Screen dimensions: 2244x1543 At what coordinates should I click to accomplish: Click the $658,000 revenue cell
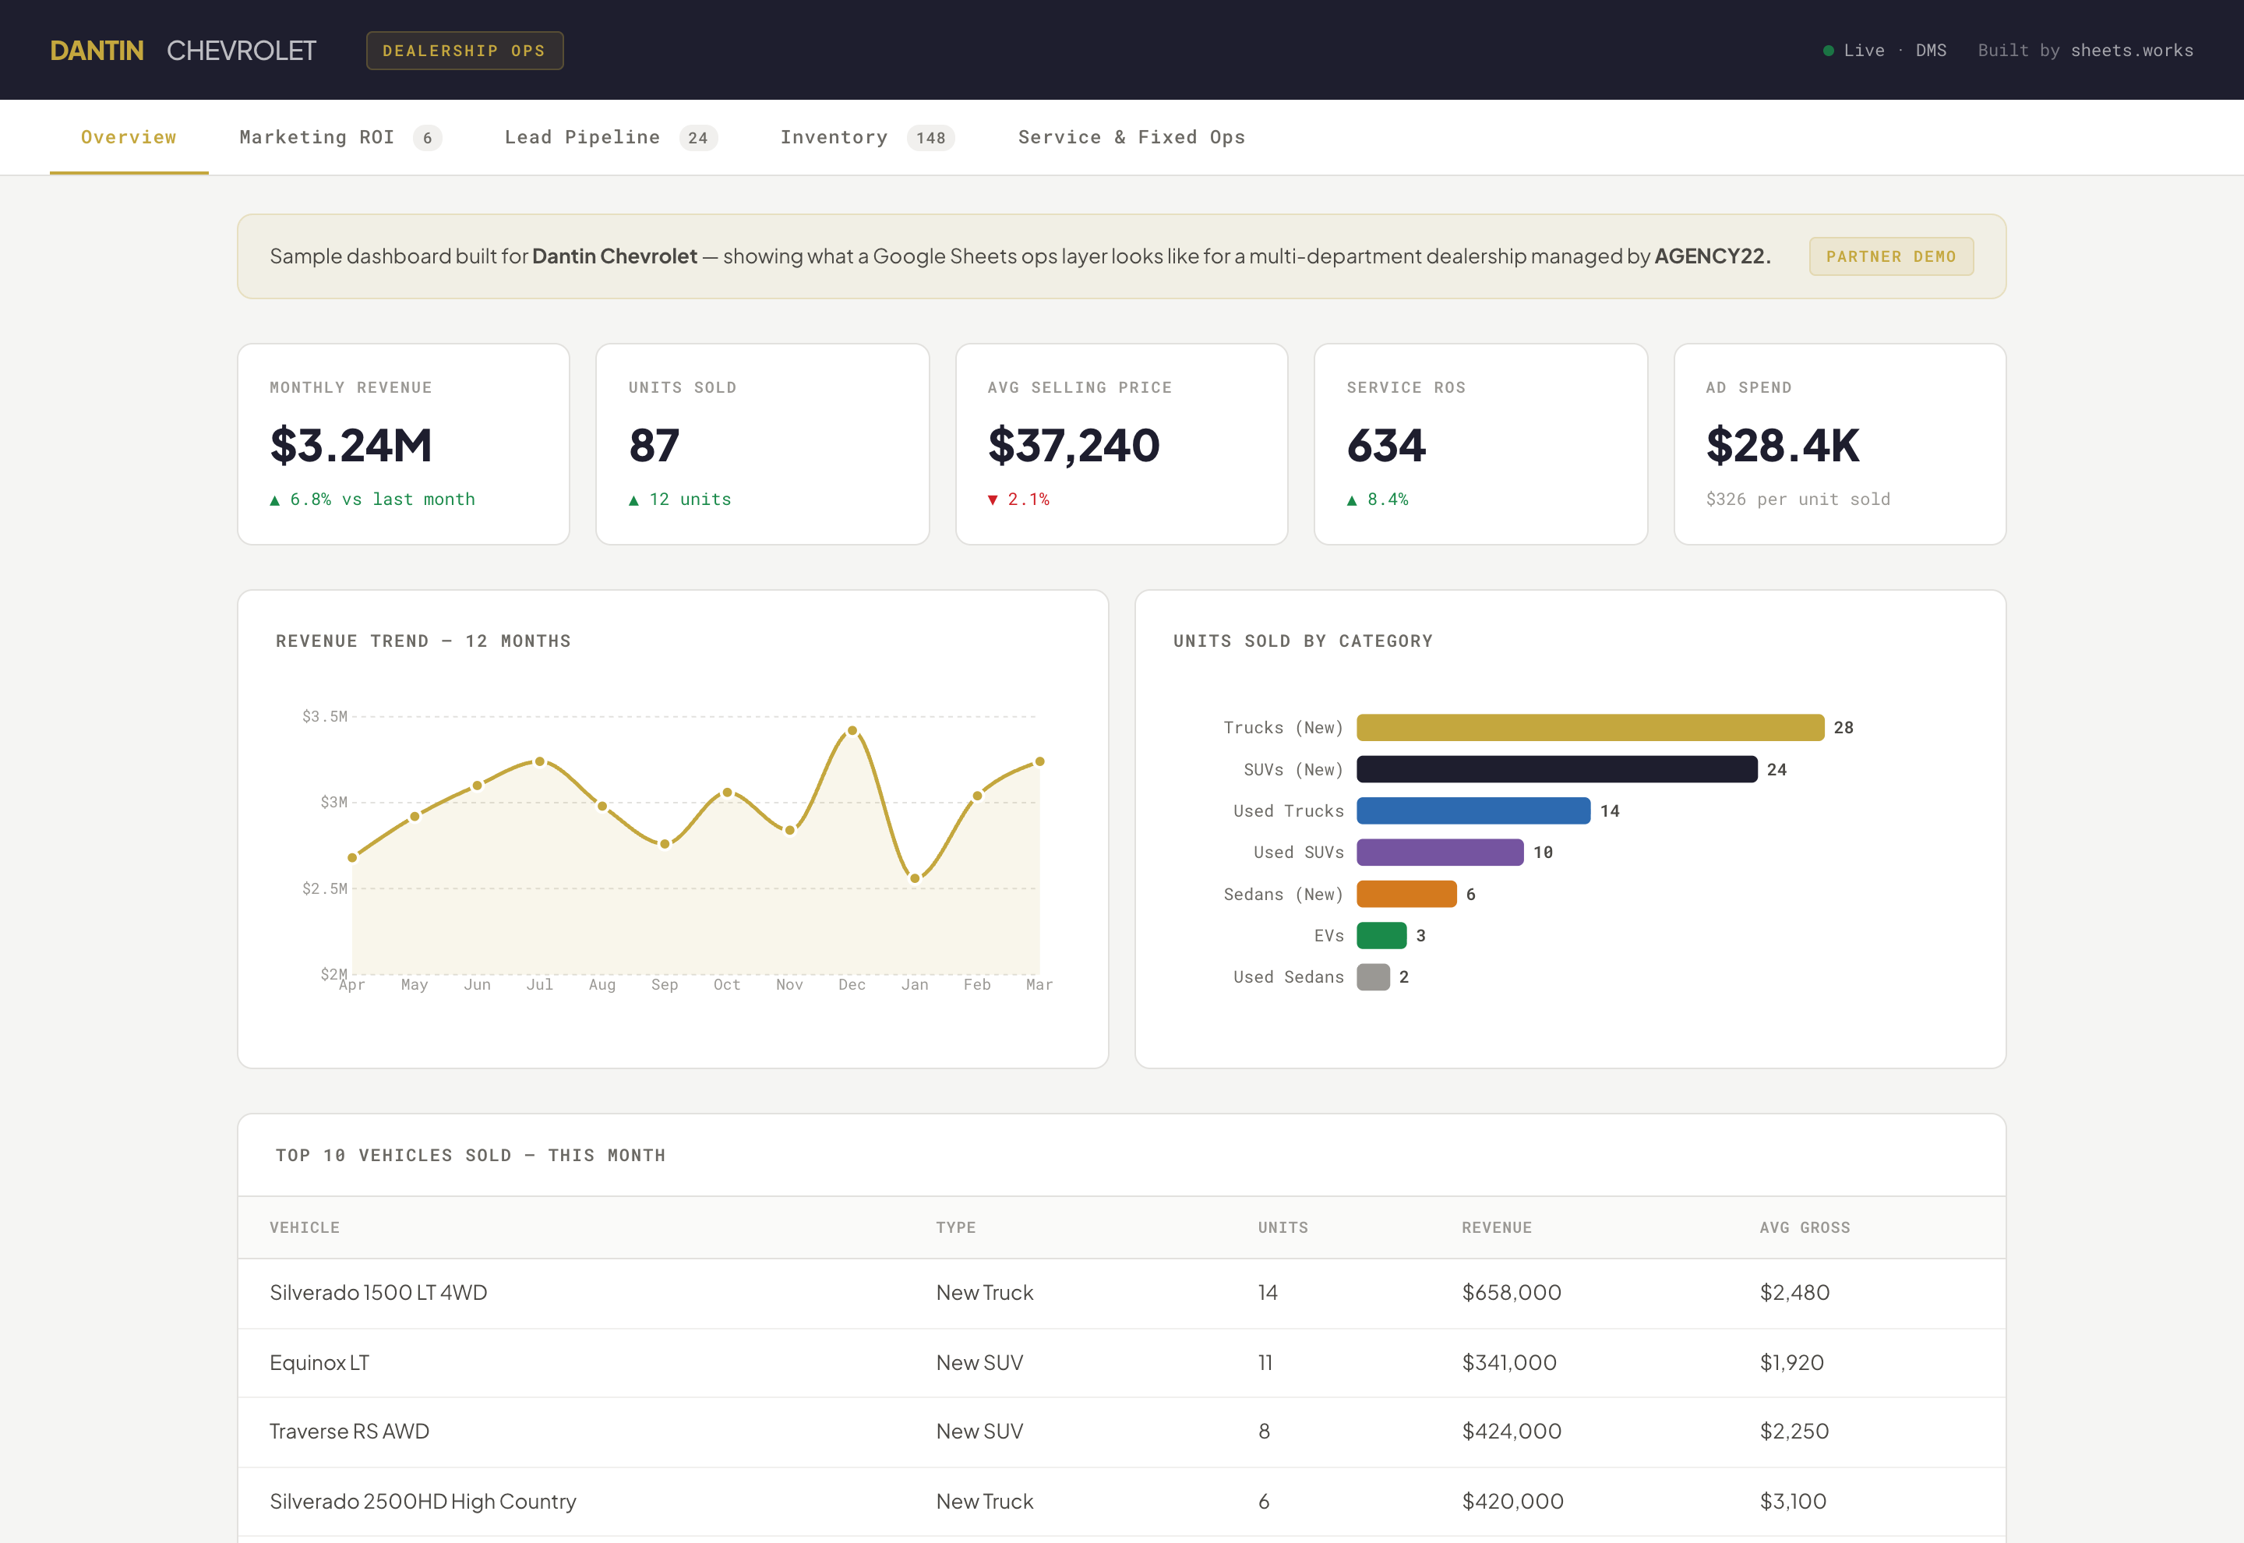[1512, 1294]
